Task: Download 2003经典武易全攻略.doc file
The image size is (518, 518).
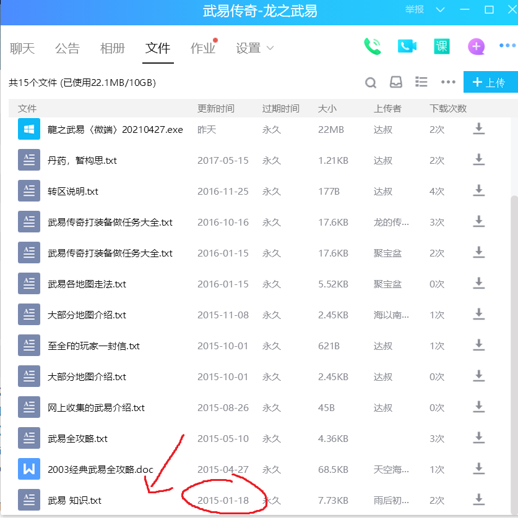Action: [478, 469]
